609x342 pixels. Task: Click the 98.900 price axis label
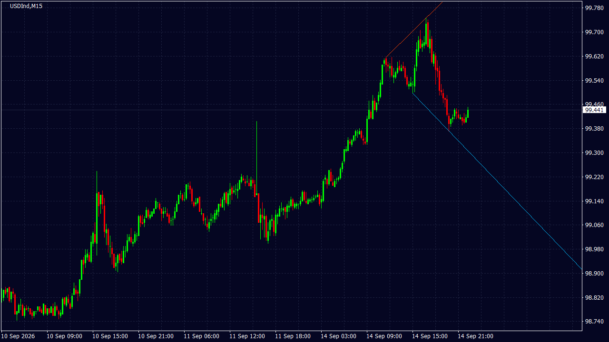594,274
